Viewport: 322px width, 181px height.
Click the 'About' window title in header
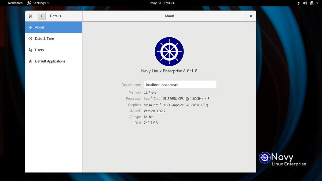[x=169, y=16]
